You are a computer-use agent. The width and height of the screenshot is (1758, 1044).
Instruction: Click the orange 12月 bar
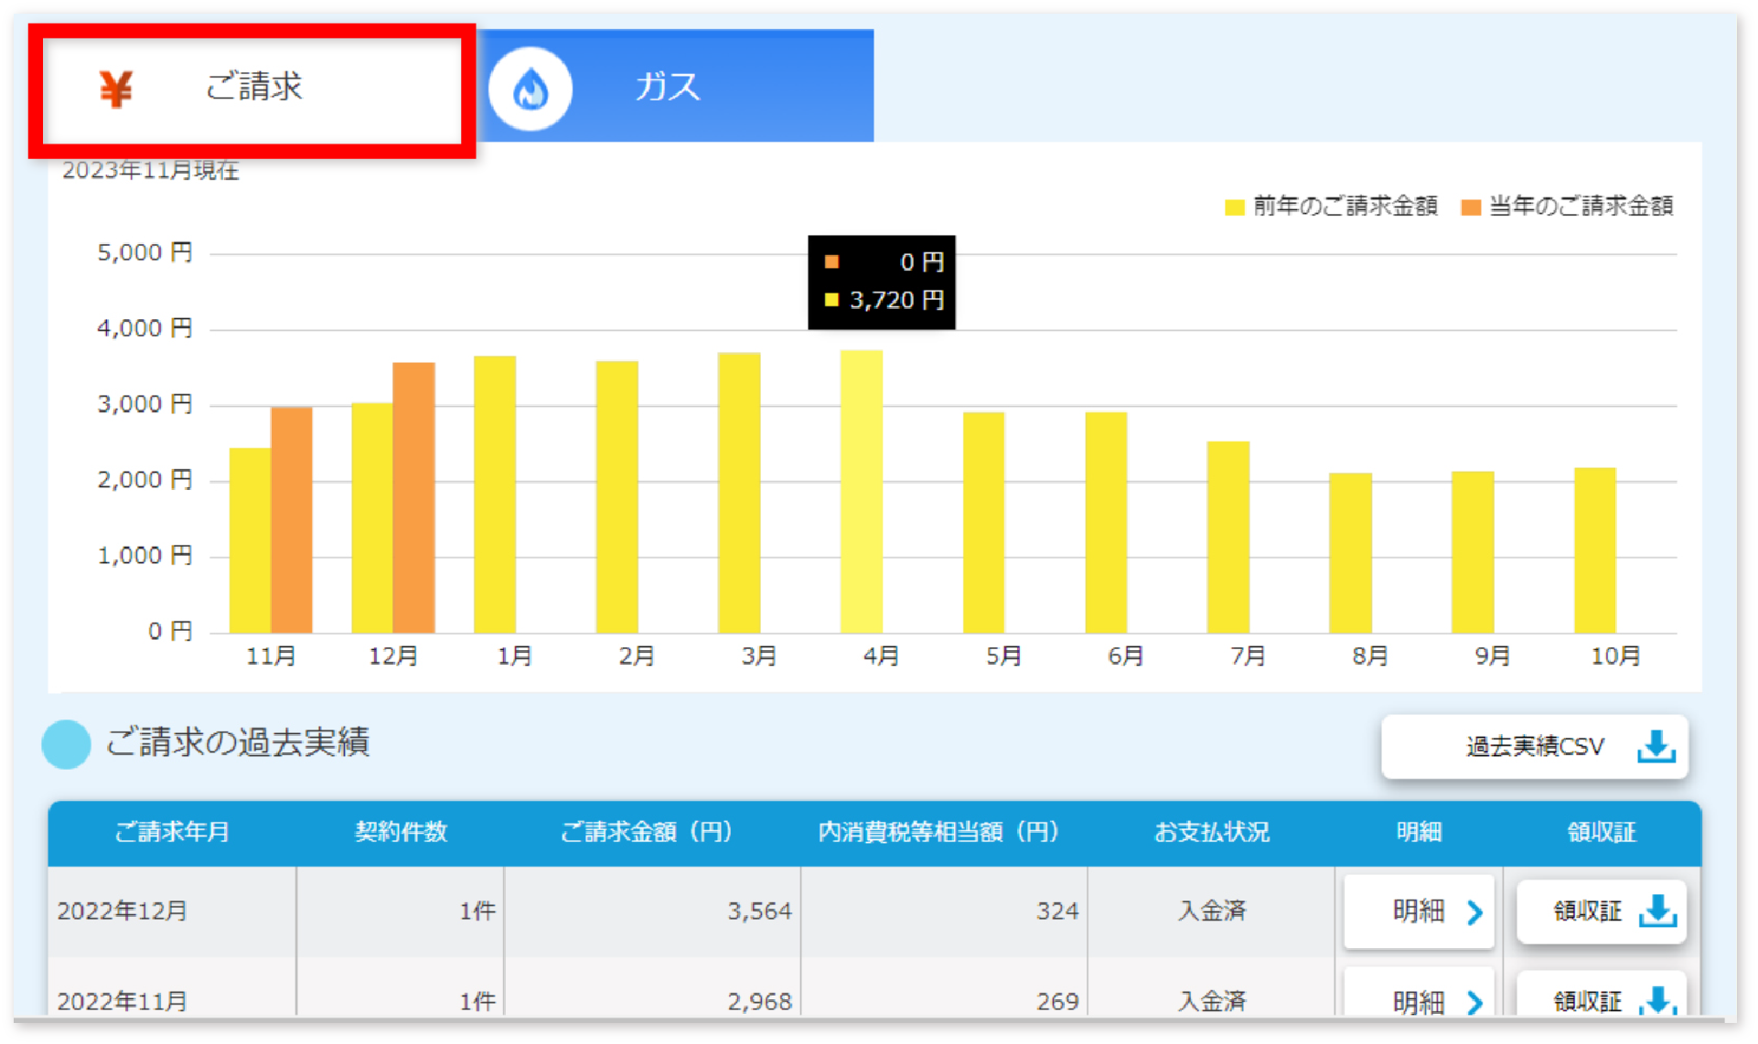413,498
